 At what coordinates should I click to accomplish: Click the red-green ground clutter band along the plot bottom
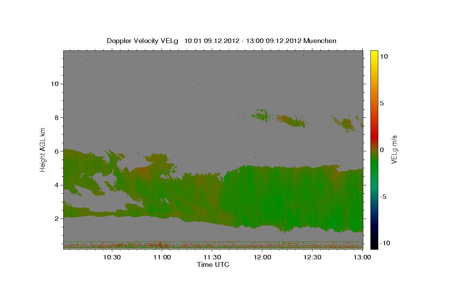click(x=213, y=245)
